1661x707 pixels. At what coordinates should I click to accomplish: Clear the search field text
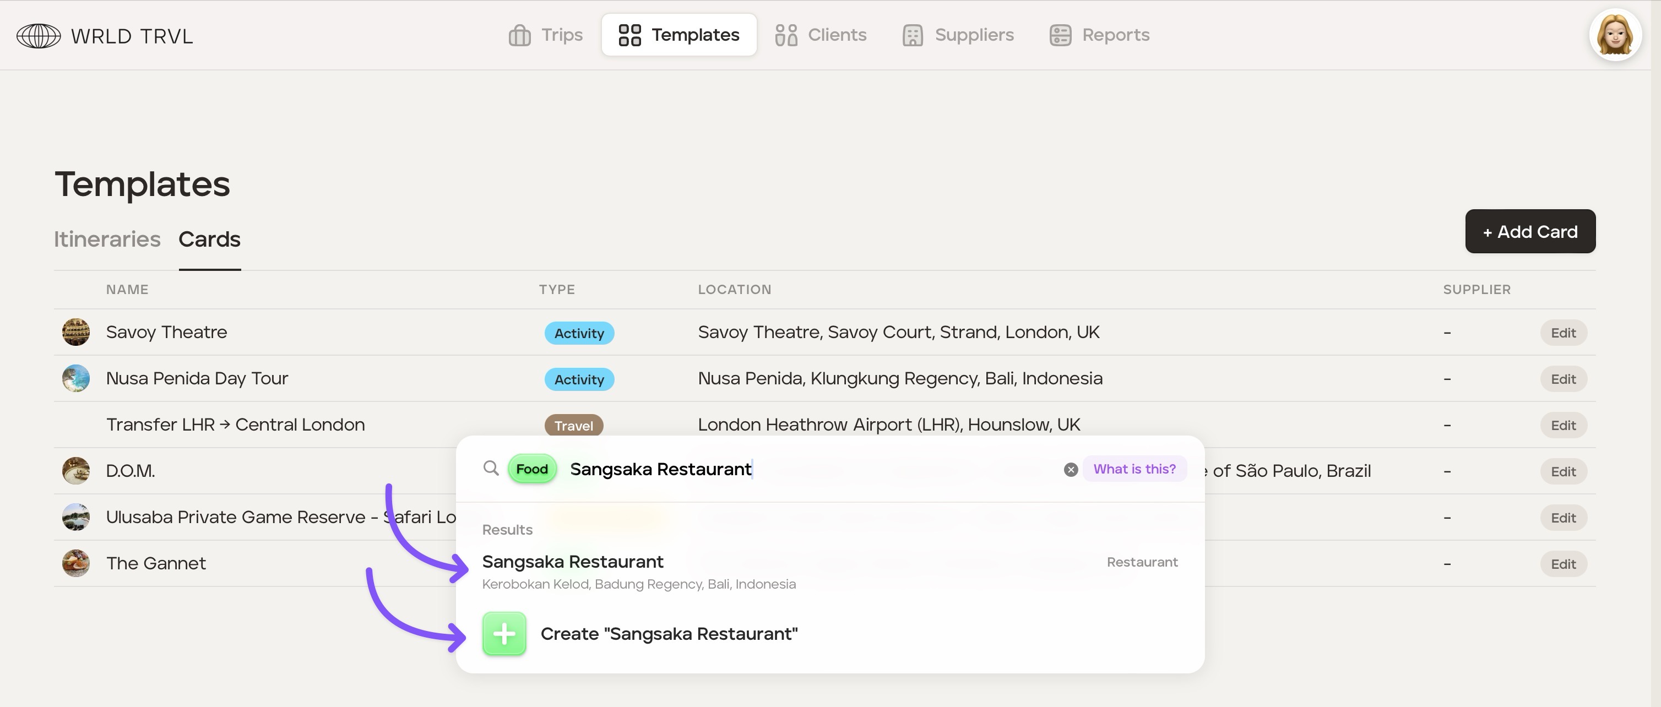tap(1071, 470)
